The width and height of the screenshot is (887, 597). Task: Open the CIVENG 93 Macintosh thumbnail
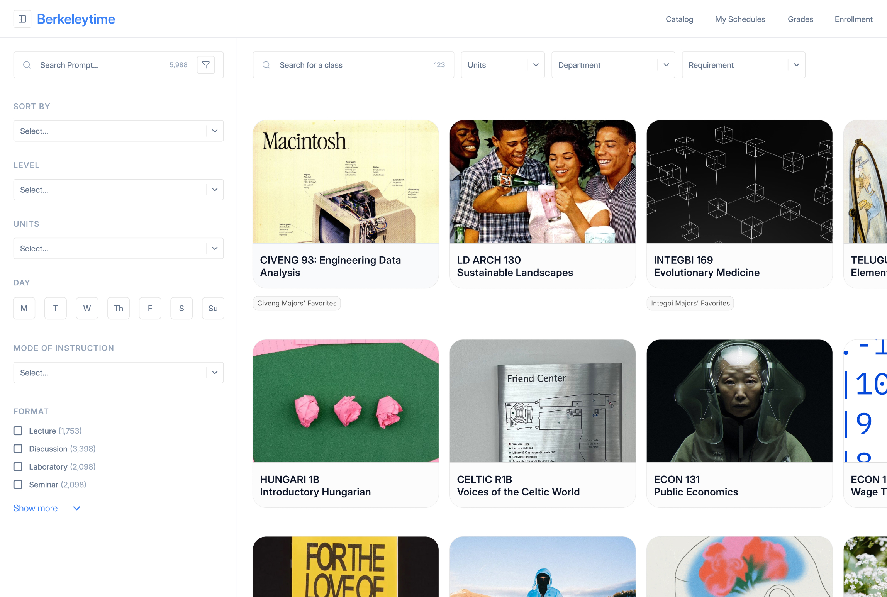pyautogui.click(x=346, y=181)
